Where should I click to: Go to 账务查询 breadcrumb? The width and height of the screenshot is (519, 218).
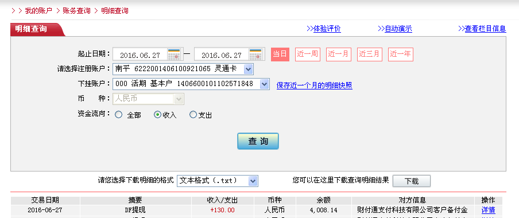(x=76, y=10)
